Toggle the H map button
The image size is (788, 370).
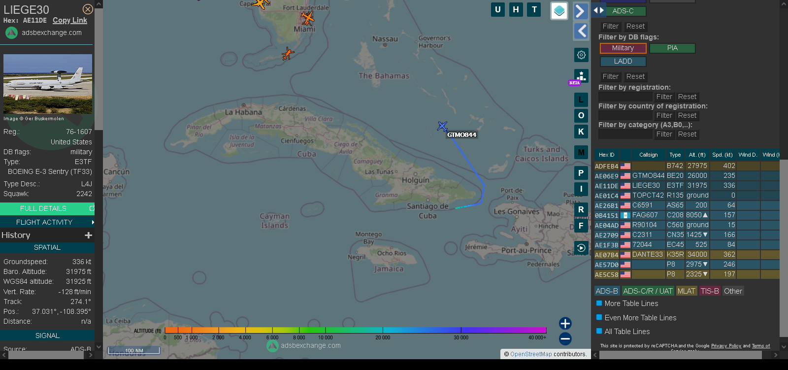click(516, 9)
